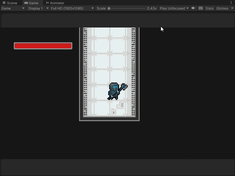
Task: Click the Animator tab branch icon
Action: pos(47,3)
